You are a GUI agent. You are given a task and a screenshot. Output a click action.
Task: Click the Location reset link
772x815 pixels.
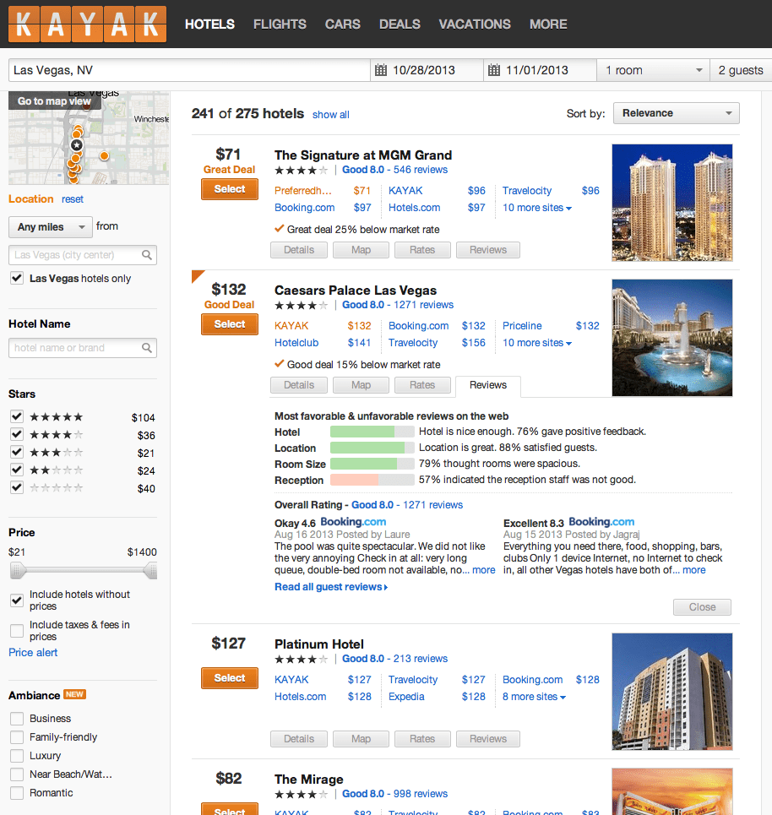(73, 199)
